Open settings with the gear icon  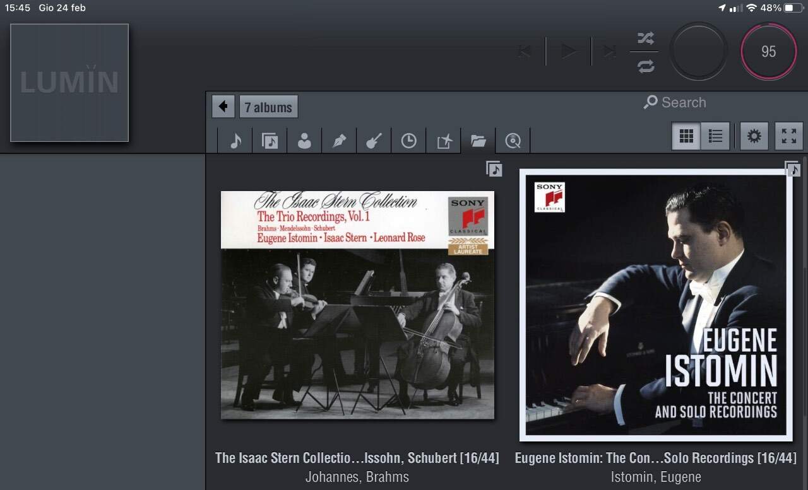754,136
